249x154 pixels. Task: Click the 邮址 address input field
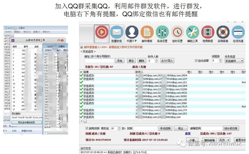99,61
